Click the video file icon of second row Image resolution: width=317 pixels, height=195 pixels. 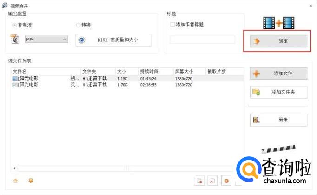(x=15, y=85)
